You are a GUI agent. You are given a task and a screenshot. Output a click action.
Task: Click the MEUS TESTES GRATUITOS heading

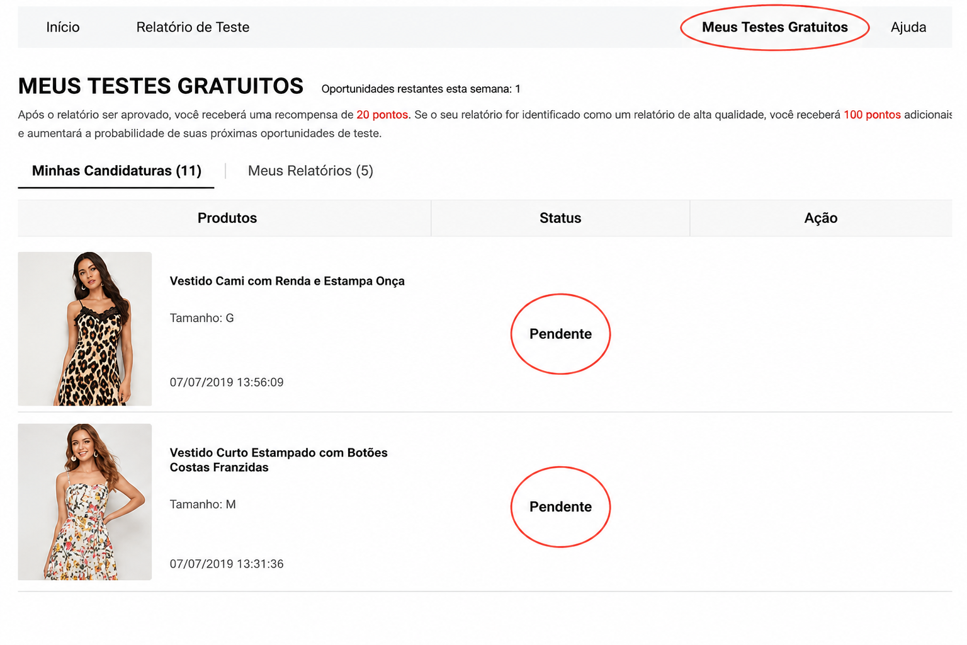(x=161, y=86)
